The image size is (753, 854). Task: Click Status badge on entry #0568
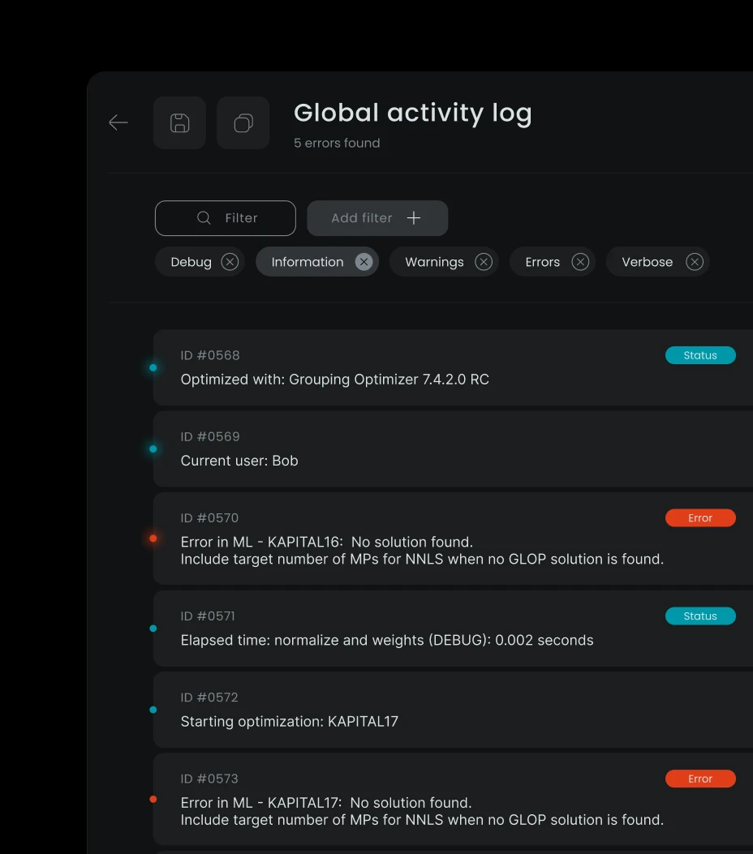click(700, 355)
